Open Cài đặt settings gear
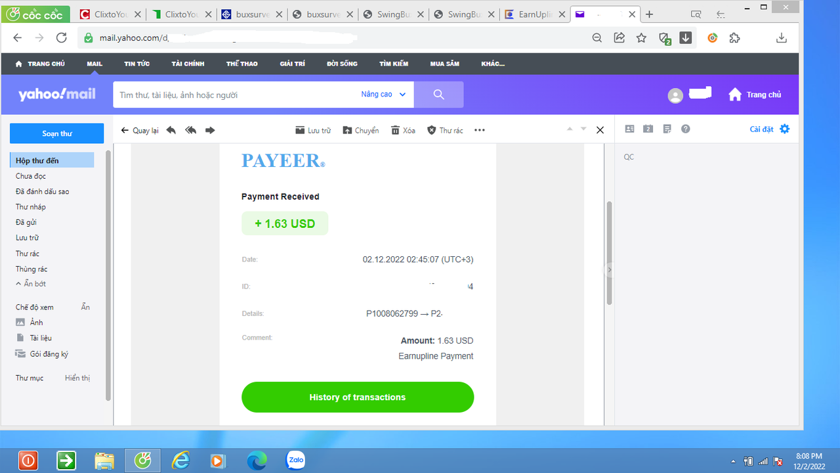This screenshot has height=473, width=840. click(770, 129)
